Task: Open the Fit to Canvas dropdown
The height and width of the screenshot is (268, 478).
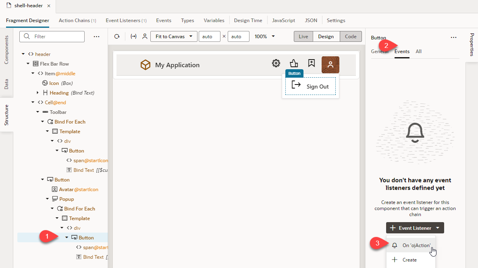Action: coord(174,36)
